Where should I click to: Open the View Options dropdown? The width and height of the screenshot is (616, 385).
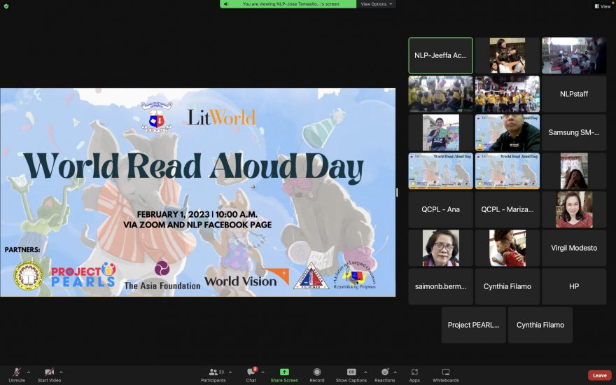click(377, 4)
